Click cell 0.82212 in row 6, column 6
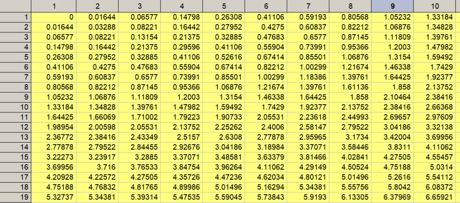Viewport: 460px width, 203px height. [266, 67]
